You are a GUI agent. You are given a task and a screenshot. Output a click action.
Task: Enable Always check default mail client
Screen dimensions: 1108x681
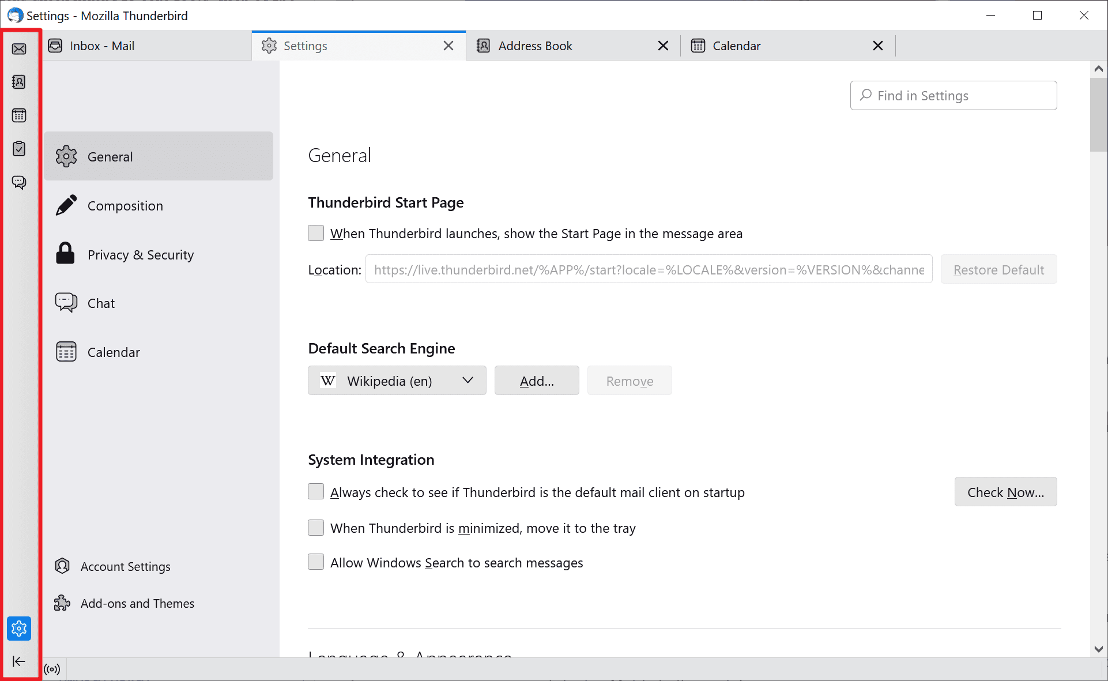point(316,492)
